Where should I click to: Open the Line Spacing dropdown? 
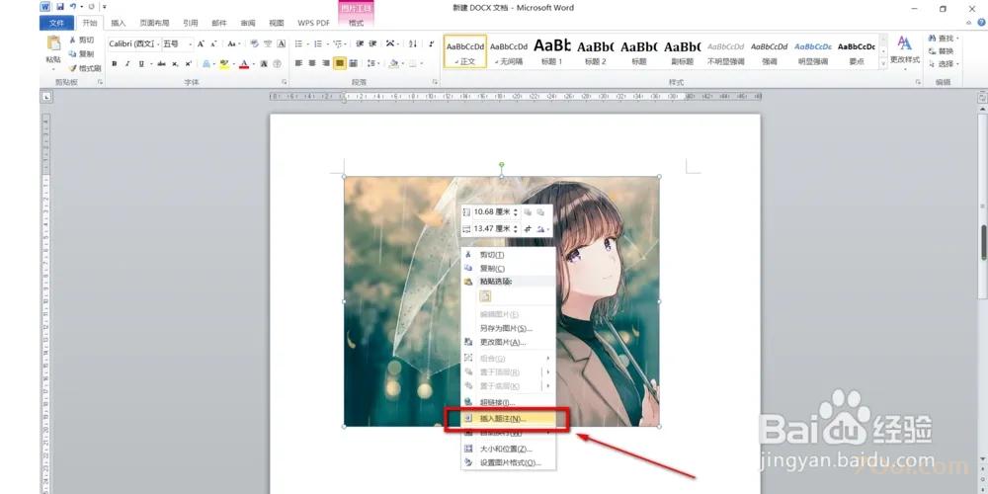373,63
